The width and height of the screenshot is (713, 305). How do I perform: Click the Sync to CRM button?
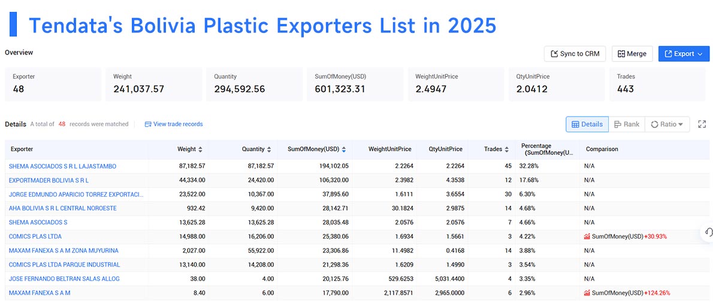[x=576, y=54]
